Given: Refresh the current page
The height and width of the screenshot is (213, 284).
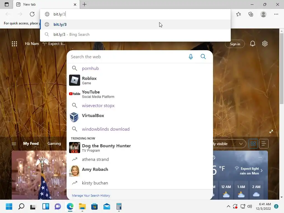Looking at the screenshot, I should click(x=32, y=14).
